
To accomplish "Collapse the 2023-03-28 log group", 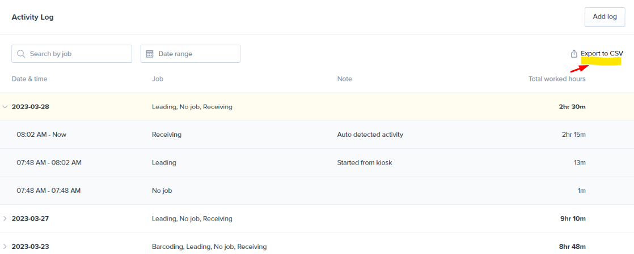I will pos(5,107).
